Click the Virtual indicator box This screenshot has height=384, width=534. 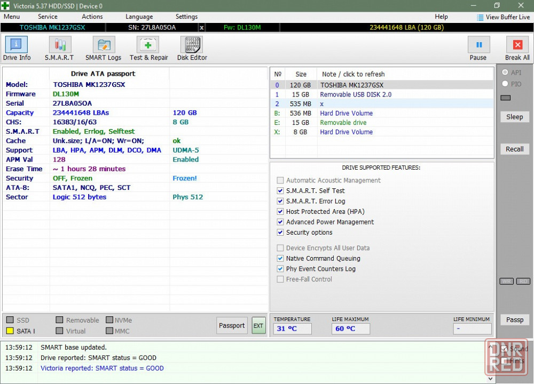tap(60, 331)
